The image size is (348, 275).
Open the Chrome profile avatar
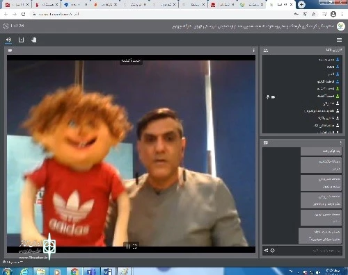pyautogui.click(x=333, y=15)
